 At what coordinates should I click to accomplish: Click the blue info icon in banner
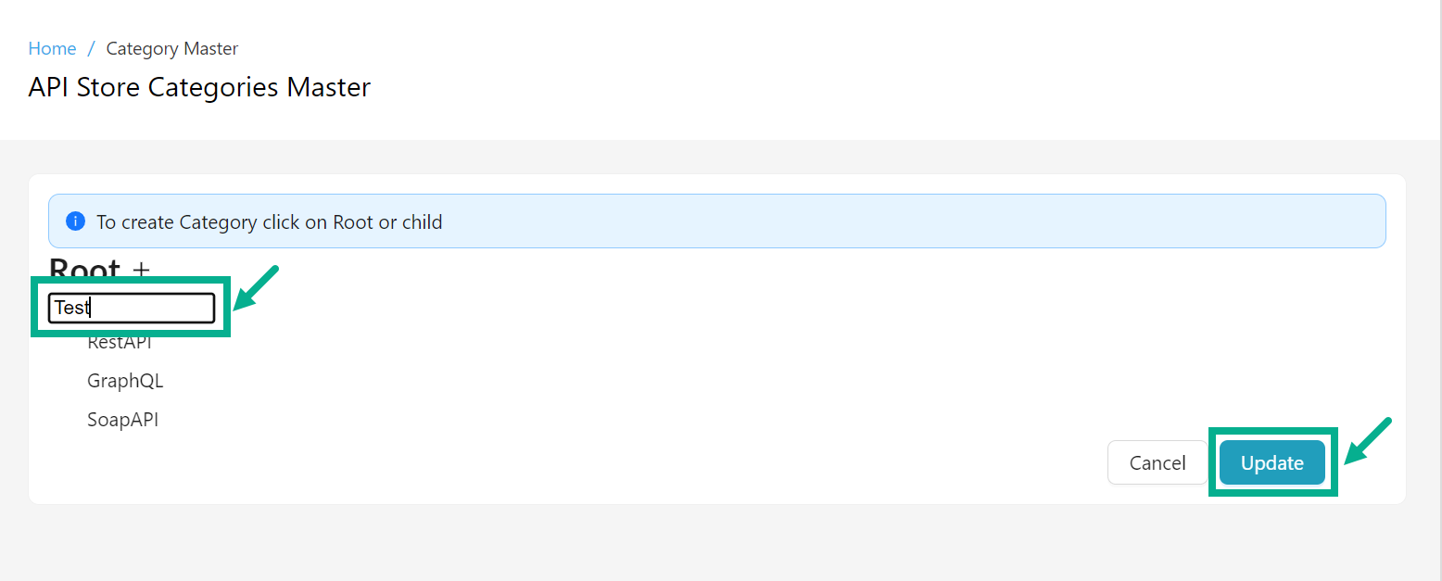click(x=76, y=222)
